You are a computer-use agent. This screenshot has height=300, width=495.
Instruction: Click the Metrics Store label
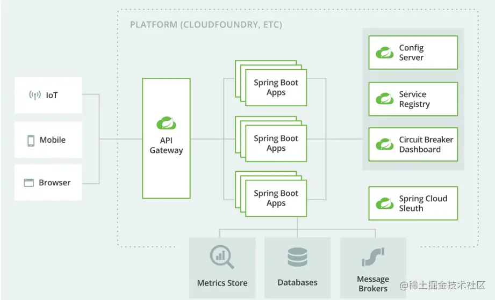[x=223, y=283]
